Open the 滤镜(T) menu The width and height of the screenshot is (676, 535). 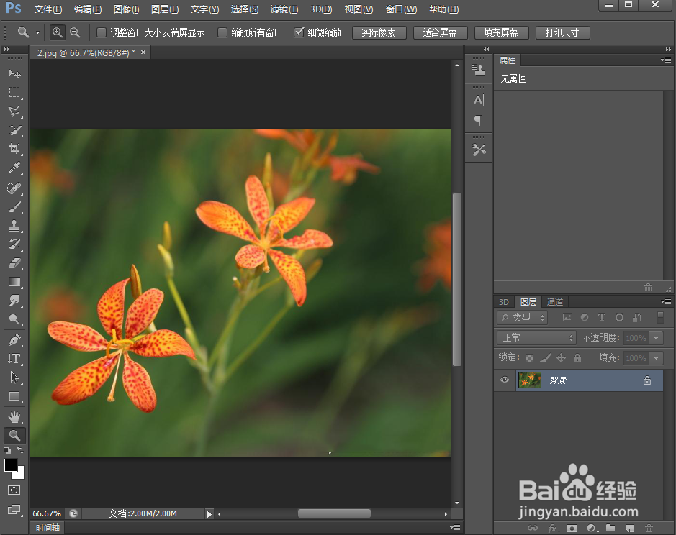[284, 9]
